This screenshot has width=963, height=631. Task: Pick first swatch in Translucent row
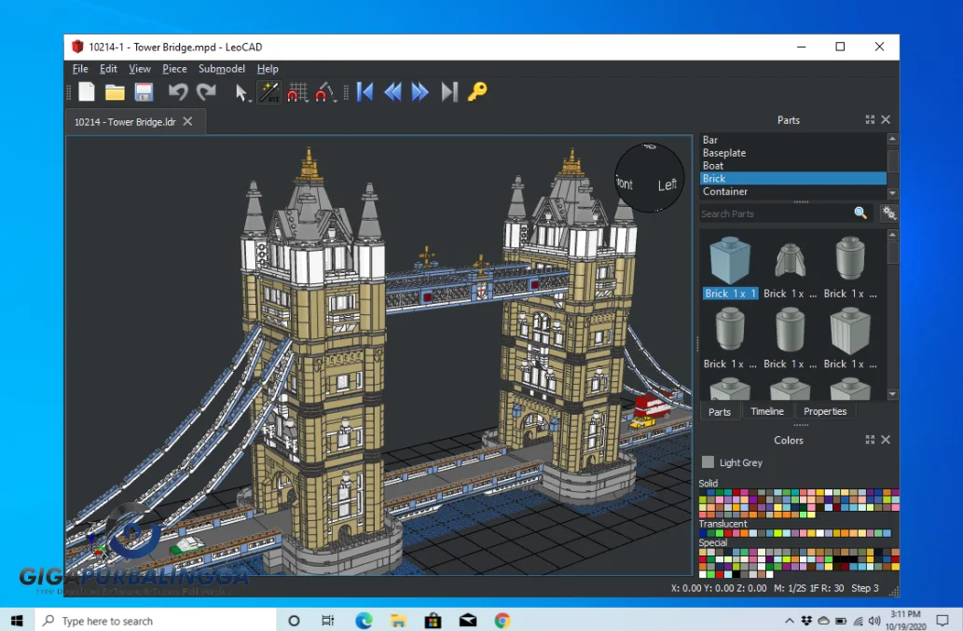point(703,533)
